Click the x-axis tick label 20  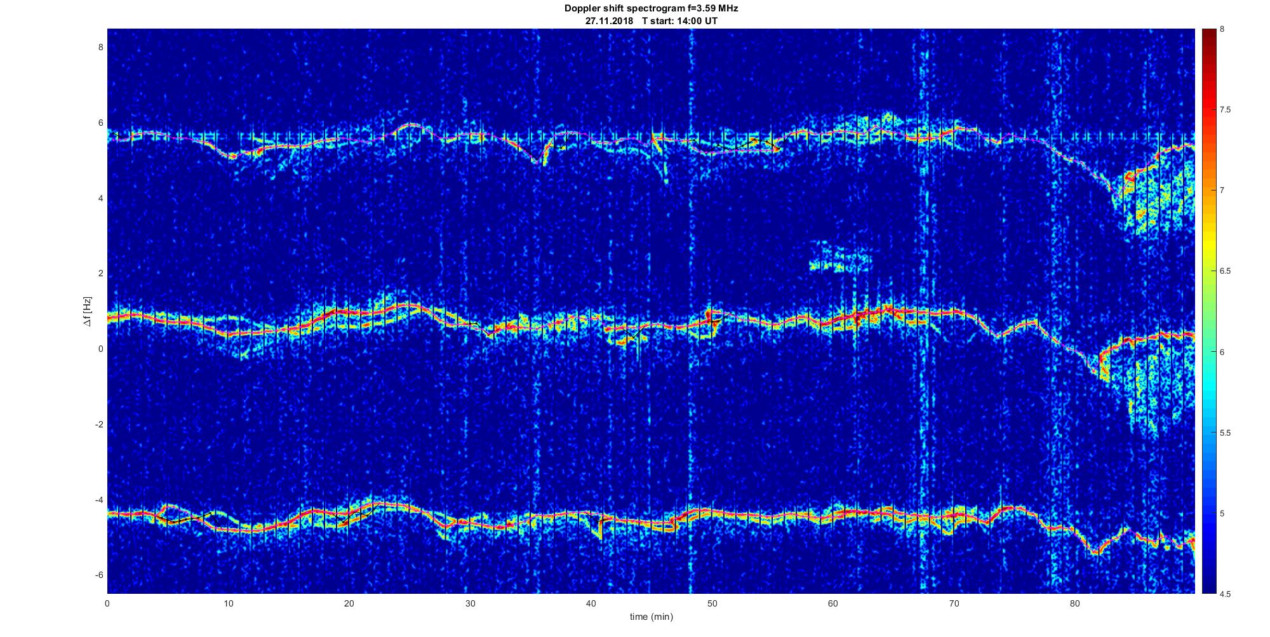pos(349,603)
